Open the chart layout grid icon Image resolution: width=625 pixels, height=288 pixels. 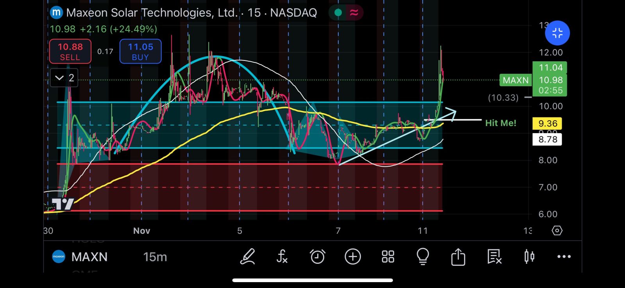pyautogui.click(x=388, y=257)
